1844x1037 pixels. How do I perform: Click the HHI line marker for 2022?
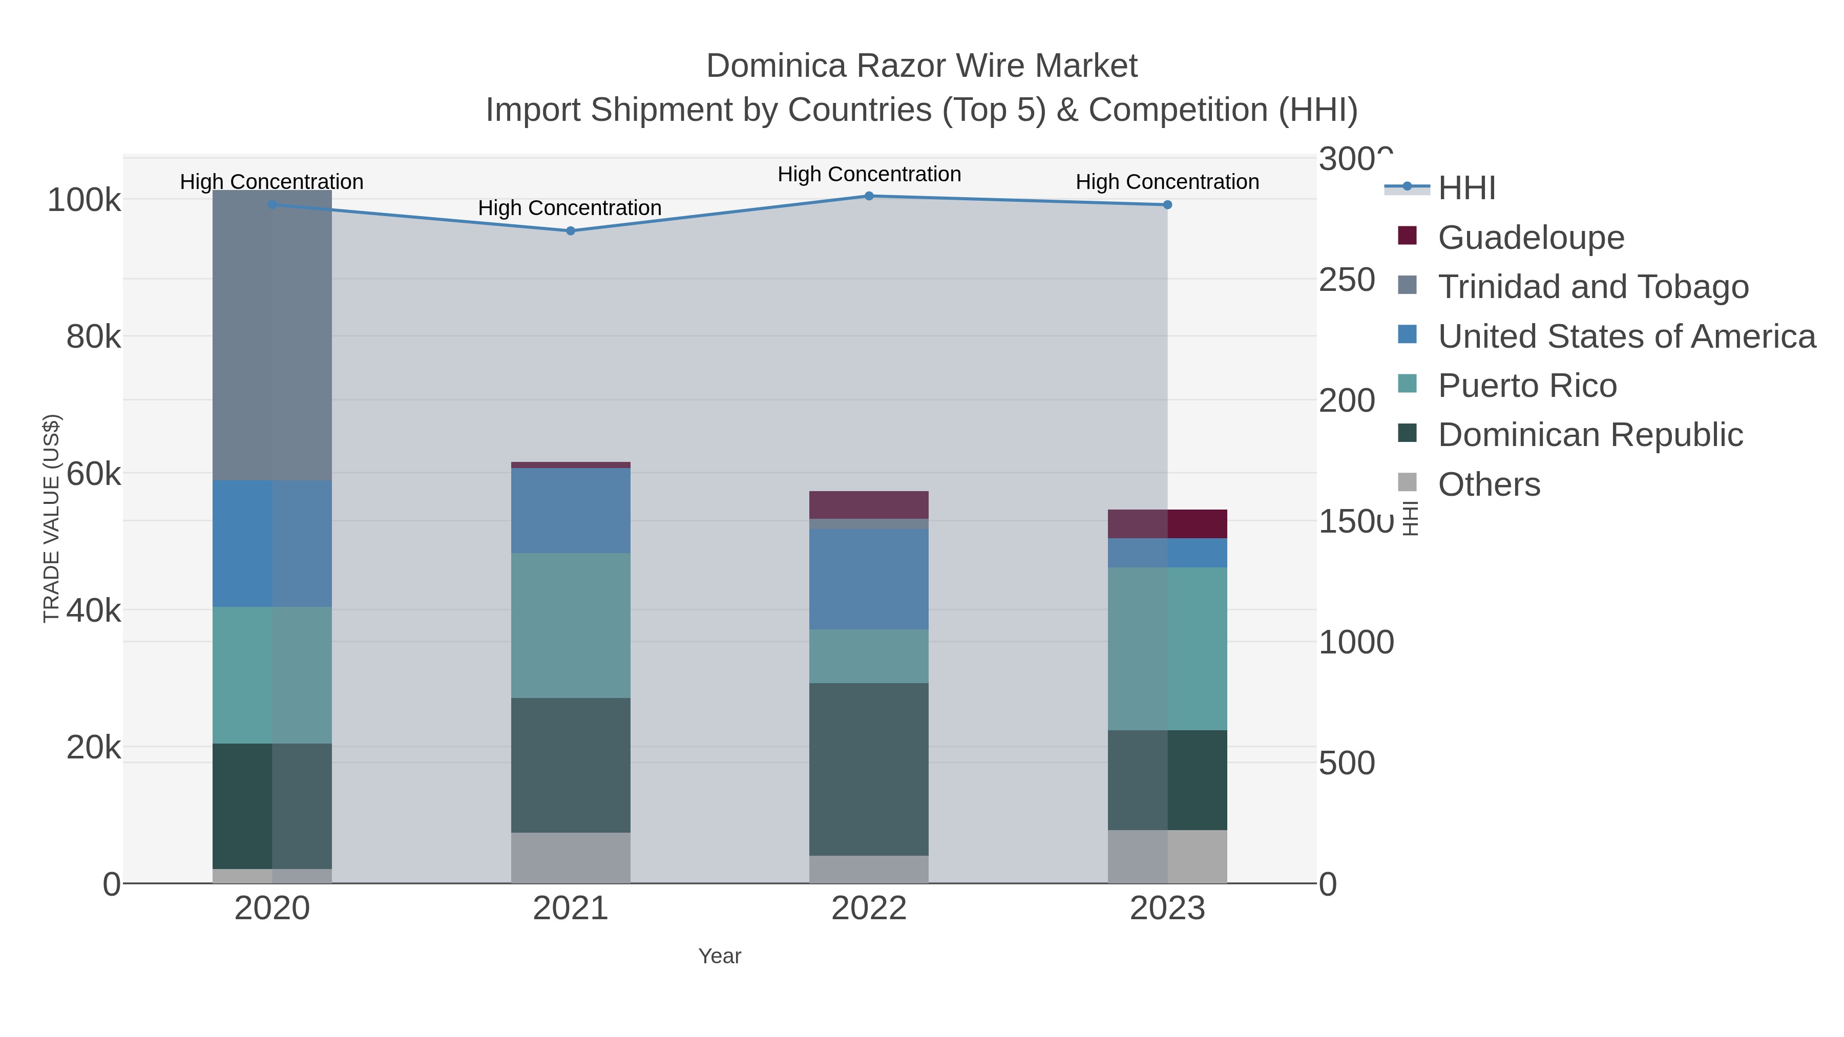pos(869,196)
